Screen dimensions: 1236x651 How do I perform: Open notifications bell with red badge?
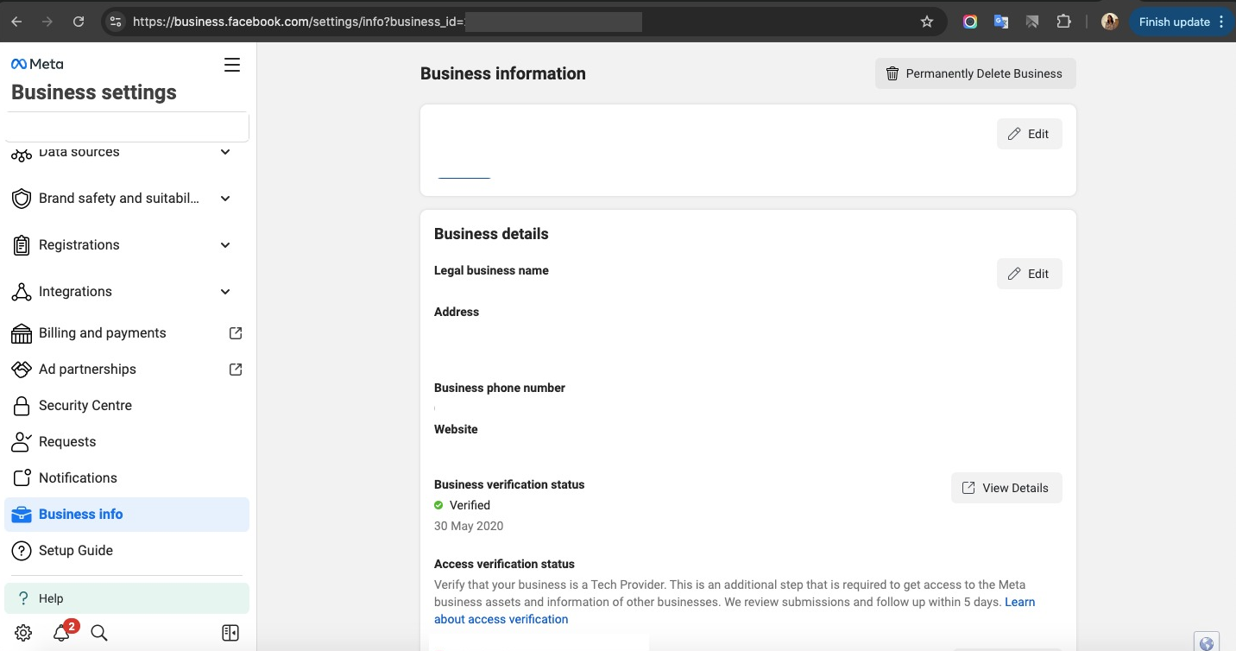tap(61, 633)
